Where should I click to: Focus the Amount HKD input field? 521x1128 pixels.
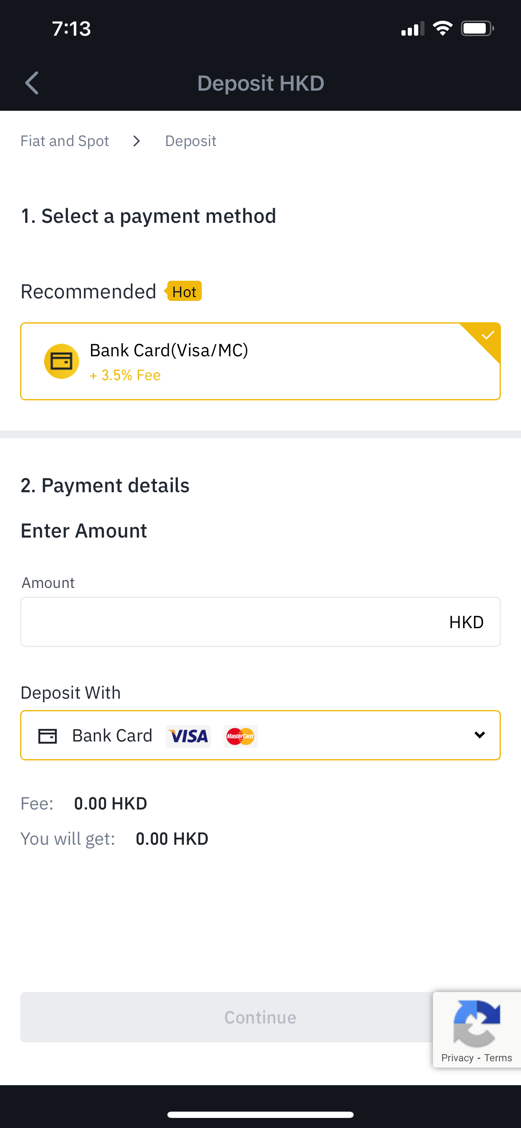[260, 622]
